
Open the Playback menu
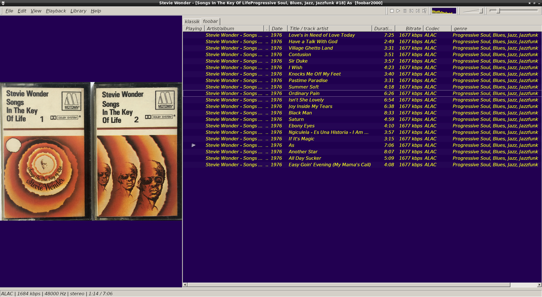tap(56, 11)
